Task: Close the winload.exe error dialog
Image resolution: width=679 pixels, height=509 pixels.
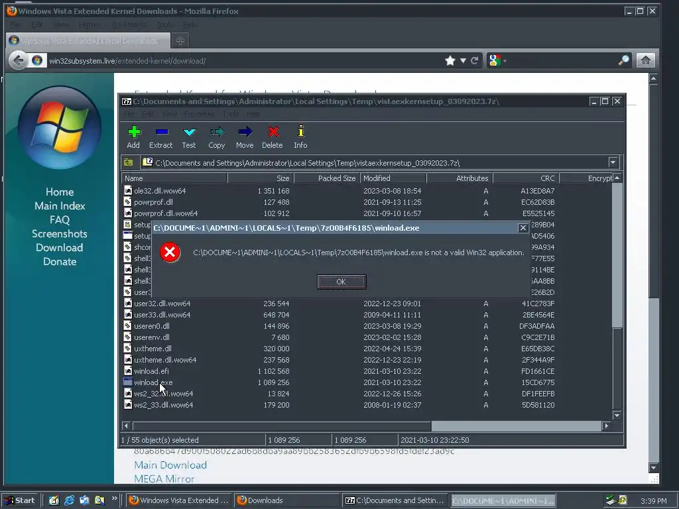Action: click(523, 228)
